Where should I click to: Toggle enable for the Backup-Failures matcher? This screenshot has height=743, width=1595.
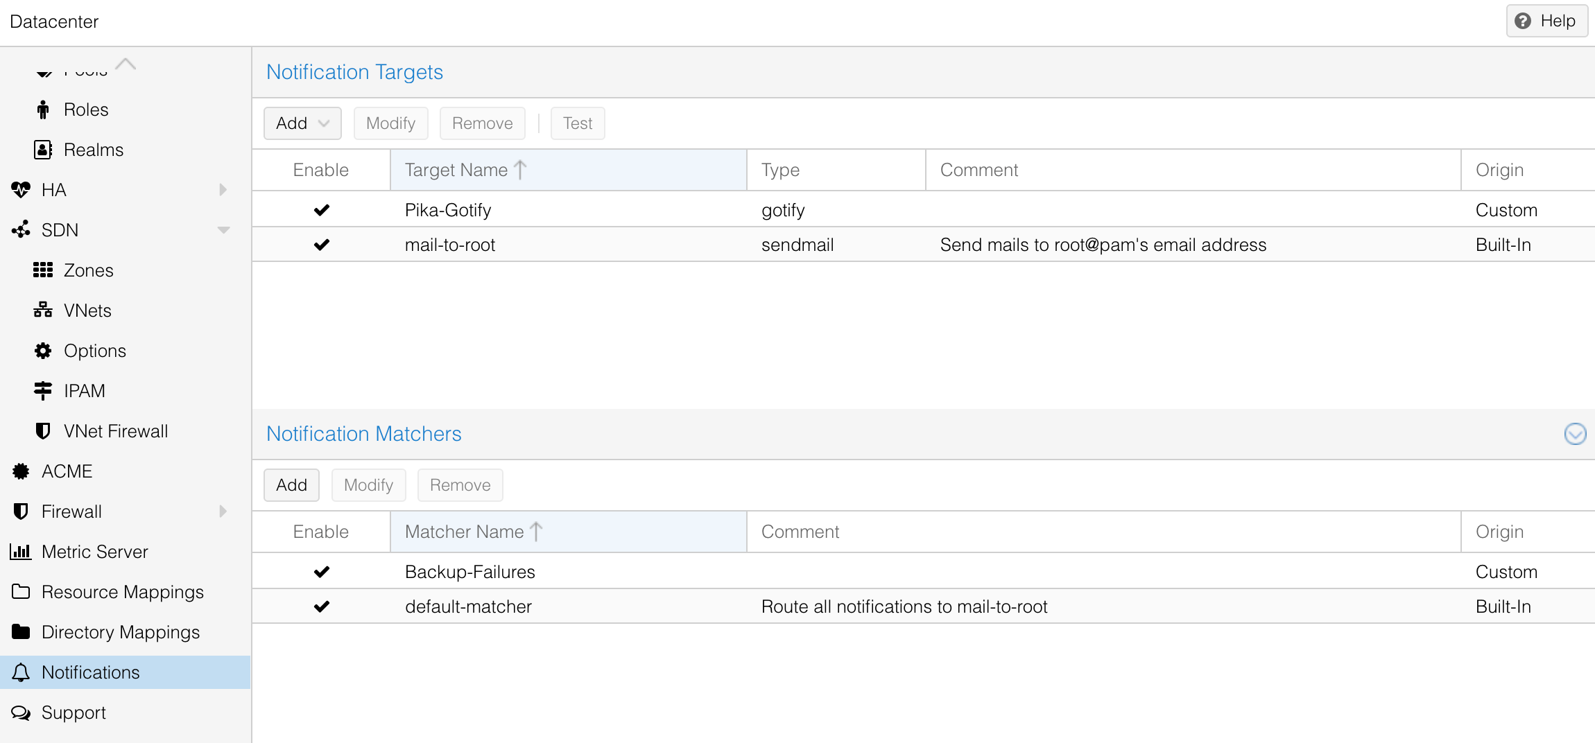tap(321, 571)
